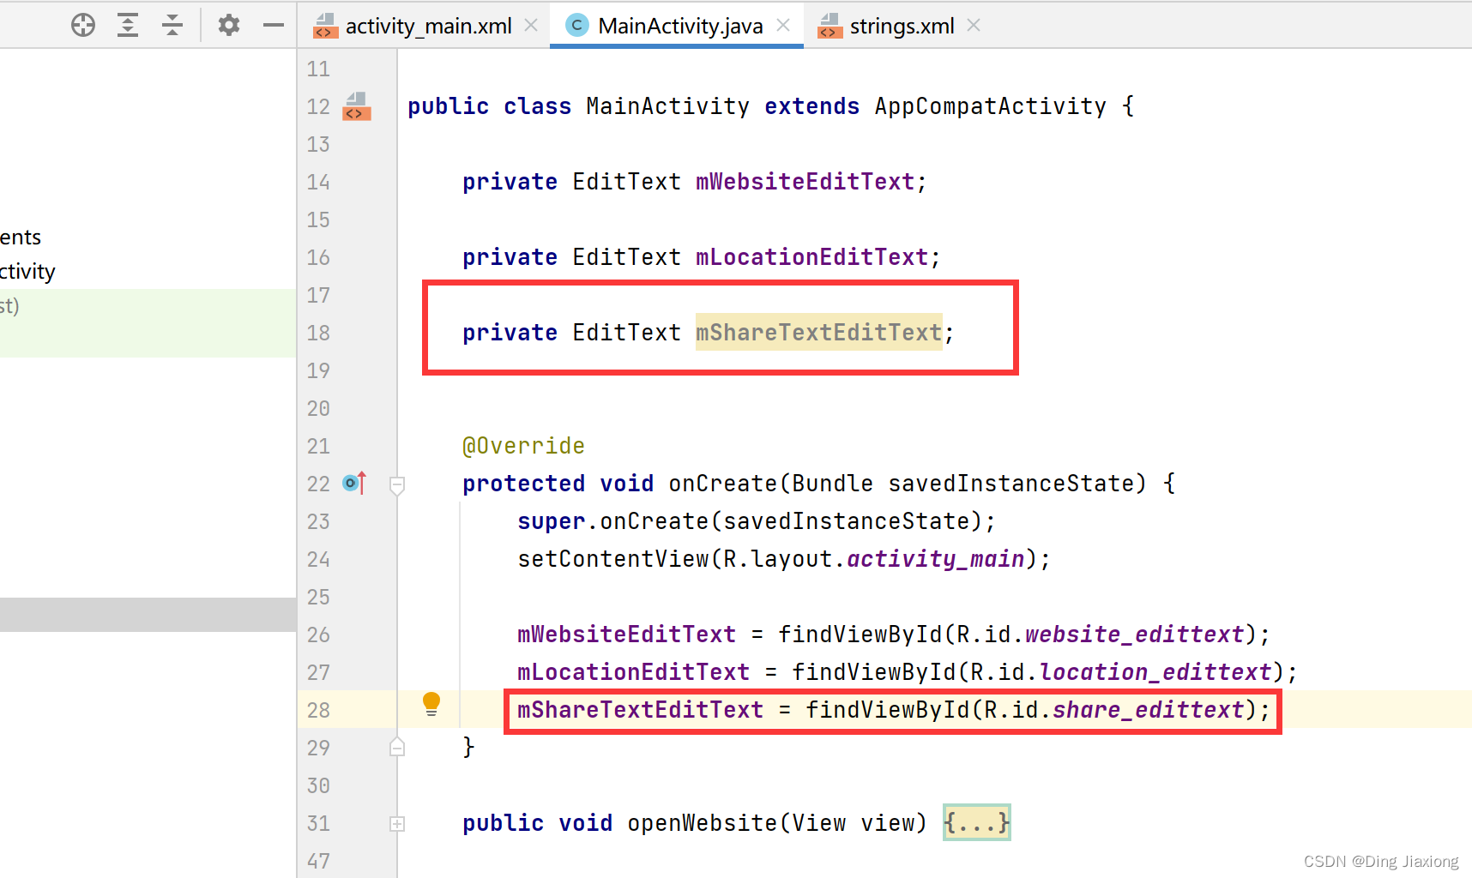Click the XML file icon on strings.xml tab
Screen dimensions: 1472x878
click(829, 26)
